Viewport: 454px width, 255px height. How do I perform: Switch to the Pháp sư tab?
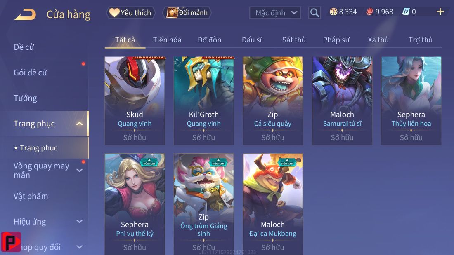pyautogui.click(x=336, y=40)
